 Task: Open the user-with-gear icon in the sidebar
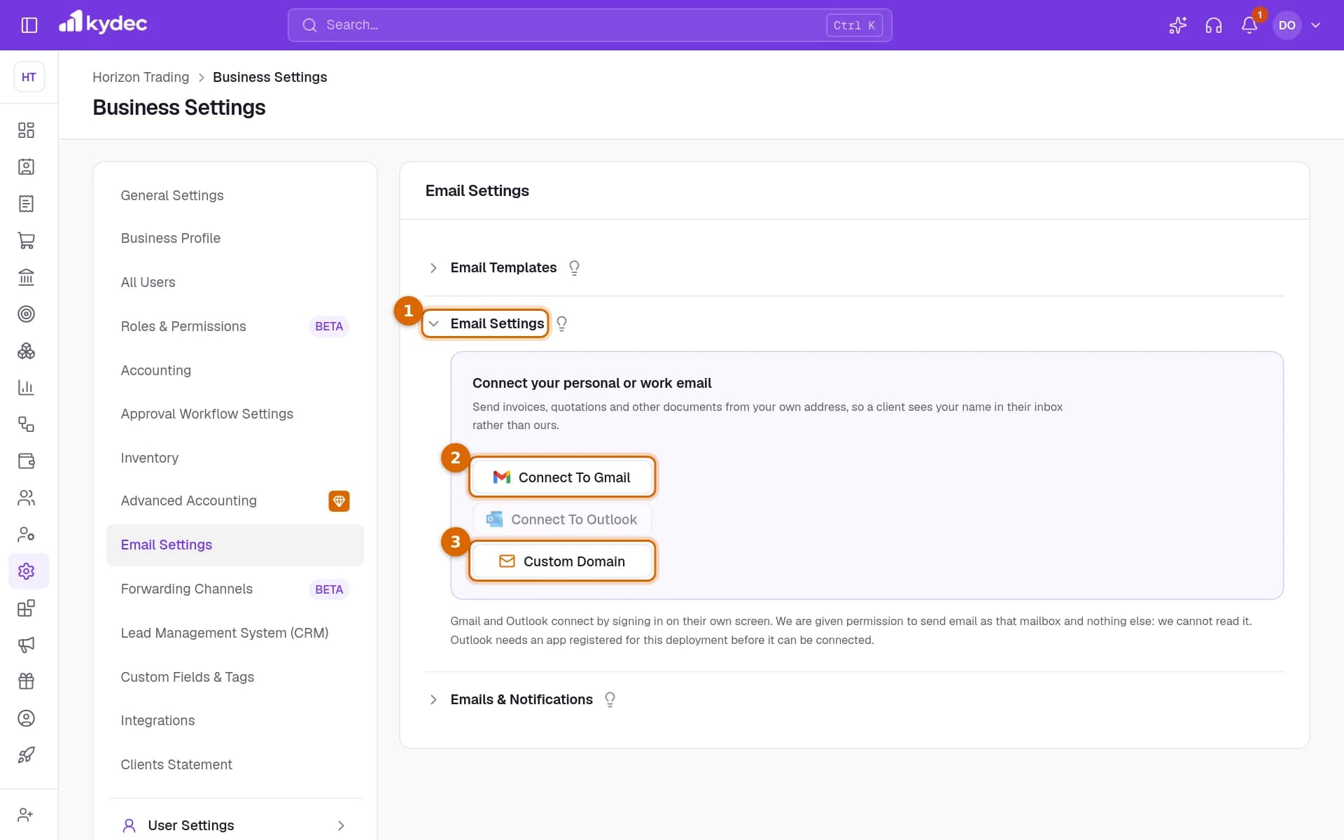(x=26, y=534)
